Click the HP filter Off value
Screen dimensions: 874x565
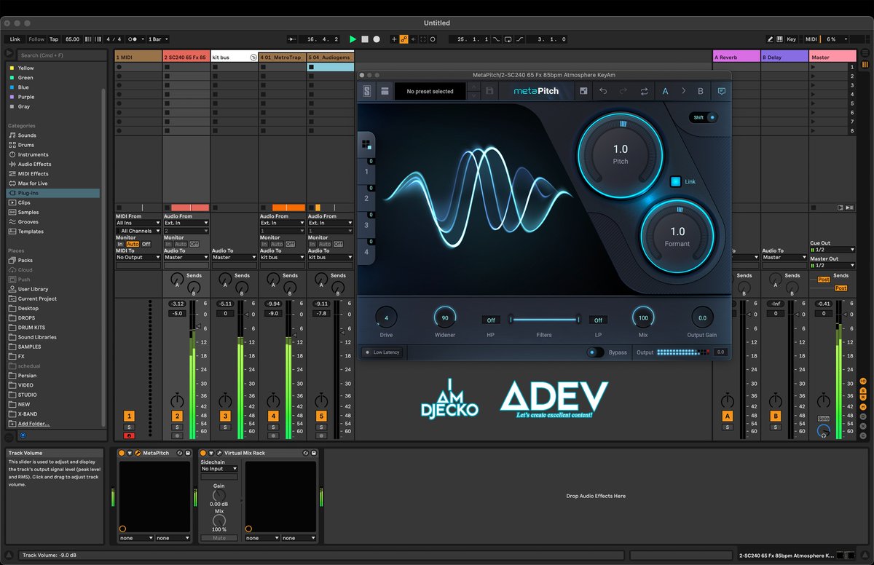click(491, 320)
